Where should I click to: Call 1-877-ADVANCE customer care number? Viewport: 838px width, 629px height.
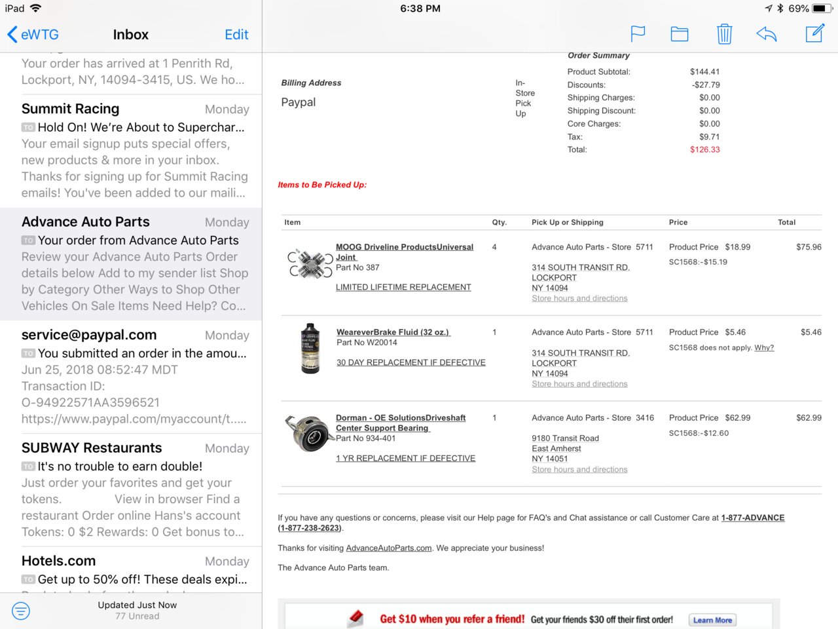pyautogui.click(x=753, y=518)
